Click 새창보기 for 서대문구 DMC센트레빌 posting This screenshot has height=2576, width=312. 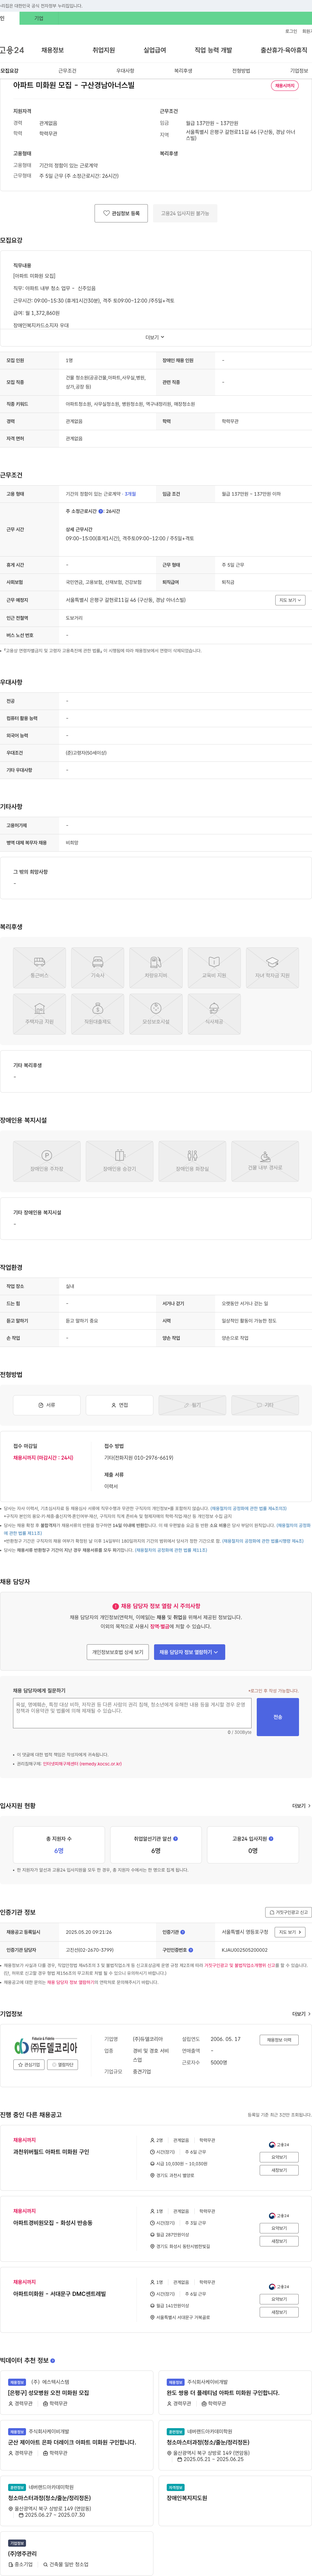coord(279,2312)
